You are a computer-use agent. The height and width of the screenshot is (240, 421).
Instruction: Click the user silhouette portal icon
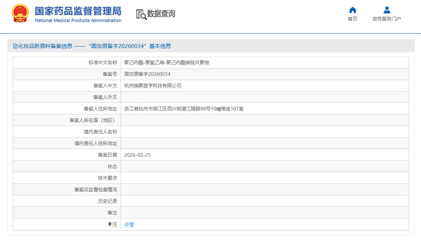[x=387, y=10]
